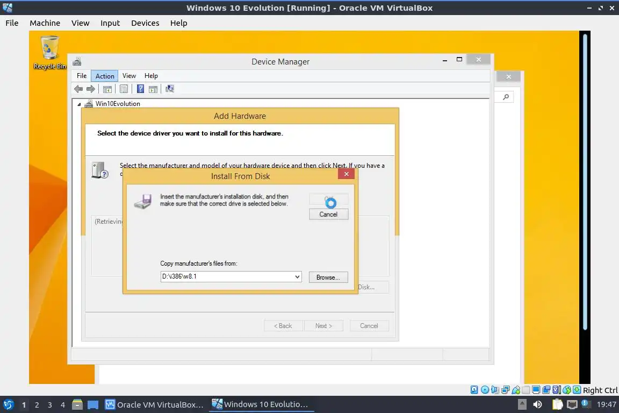619x413 pixels.
Task: Click the Browse... button
Action: (328, 277)
